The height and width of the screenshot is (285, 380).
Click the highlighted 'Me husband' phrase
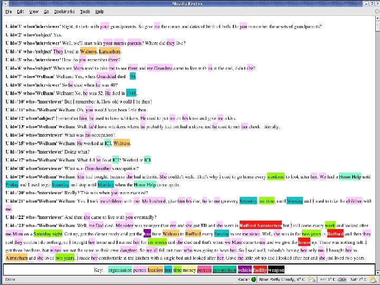(x=154, y=201)
